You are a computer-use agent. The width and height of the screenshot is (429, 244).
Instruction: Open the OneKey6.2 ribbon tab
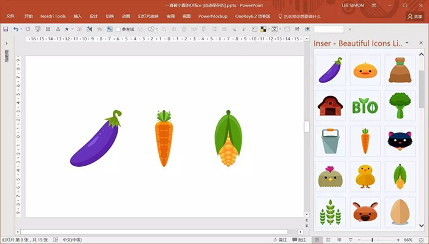pos(252,17)
